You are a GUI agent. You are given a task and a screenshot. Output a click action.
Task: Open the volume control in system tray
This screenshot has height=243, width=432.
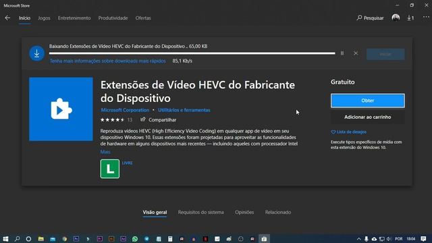pos(389,239)
